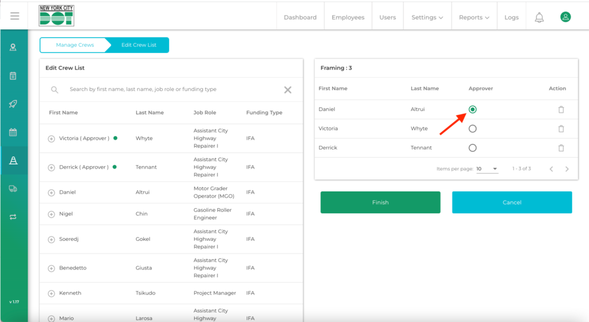589x322 pixels.
Task: Click the green Finish button
Action: [x=380, y=202]
